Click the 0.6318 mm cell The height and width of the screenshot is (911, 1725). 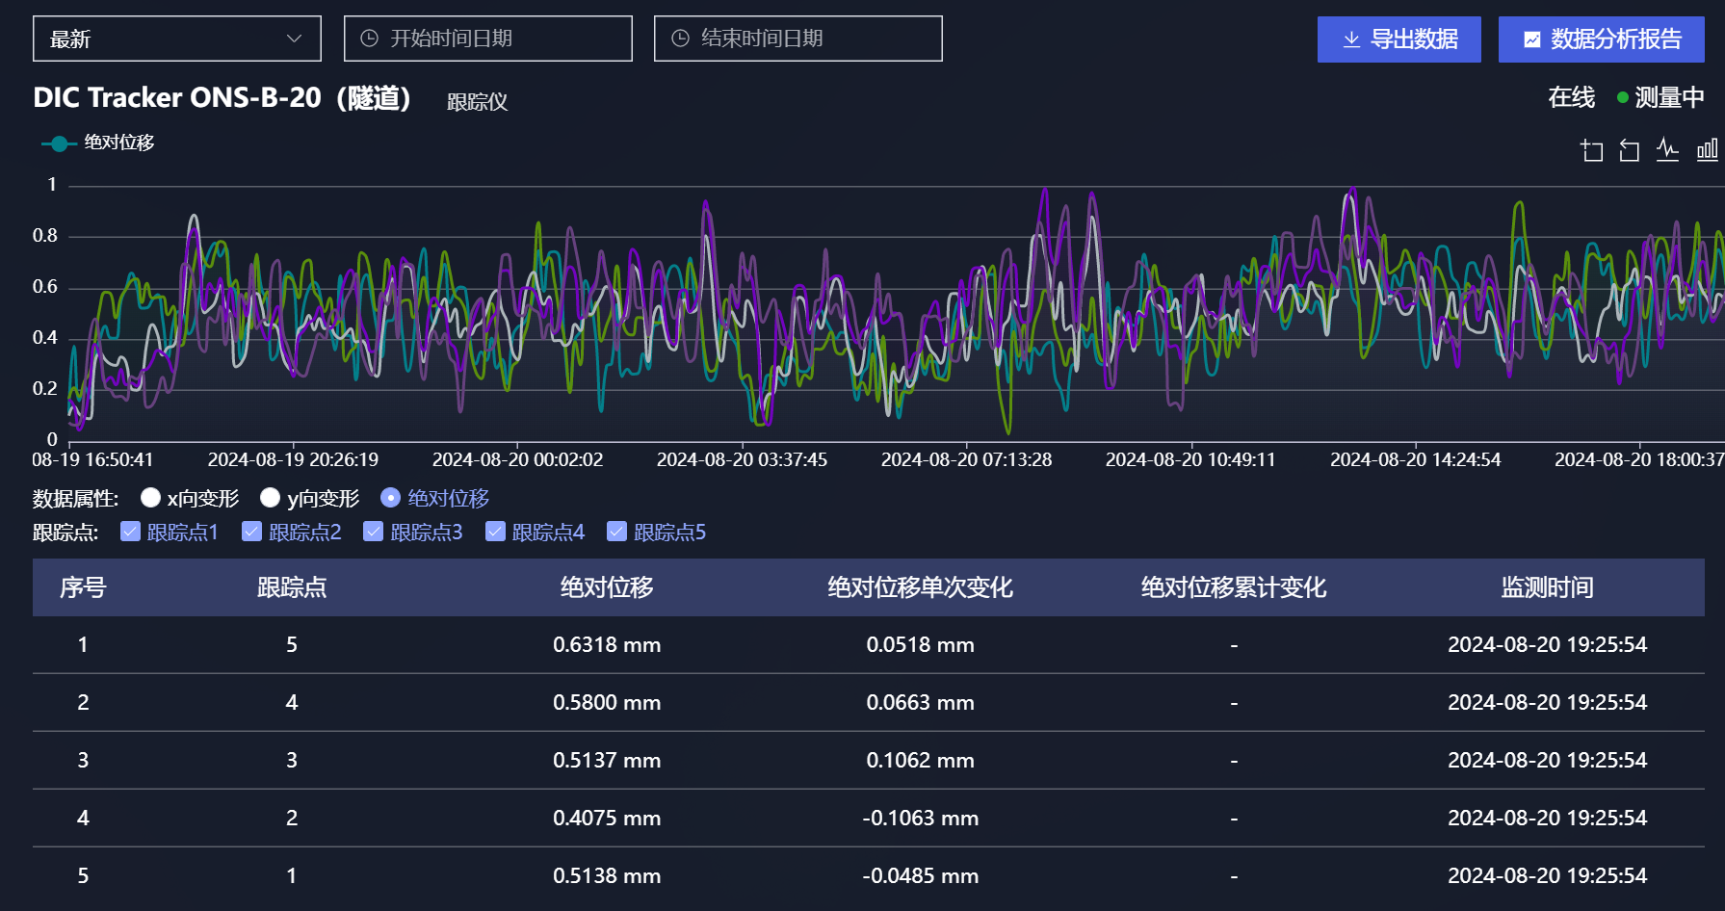click(607, 644)
